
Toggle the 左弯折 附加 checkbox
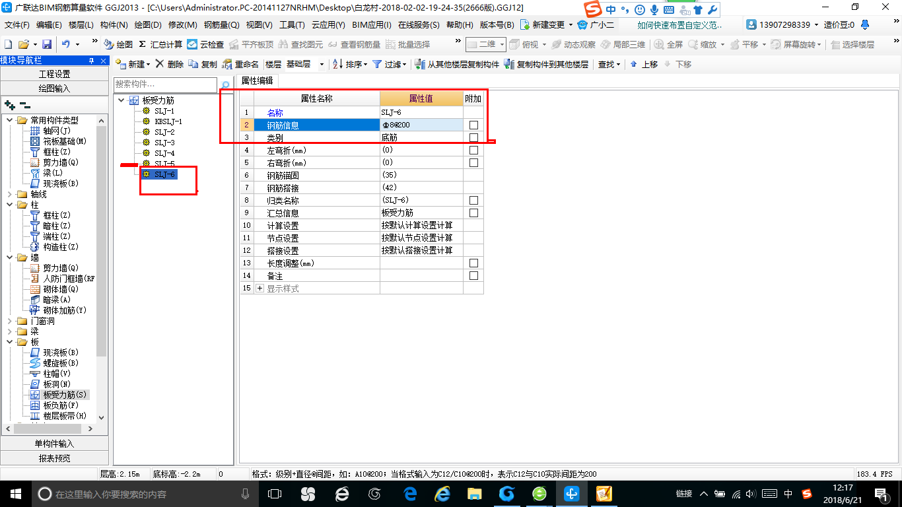pos(473,151)
